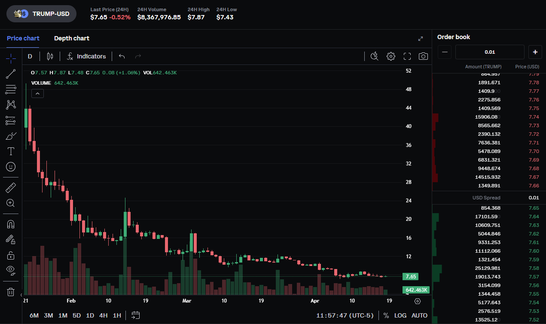Screen dimensions: 546x324
Task: Click the 642.463K volume axis label
Action: pyautogui.click(x=416, y=290)
